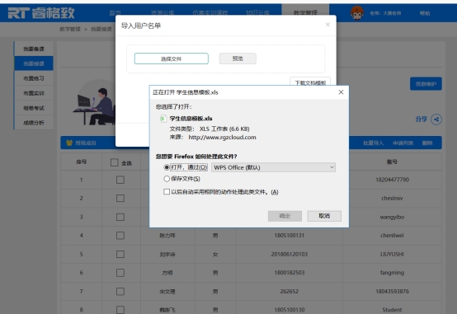Click the teacher avatar icon in header

click(357, 13)
